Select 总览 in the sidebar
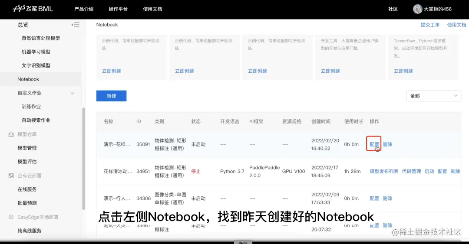 [23, 25]
